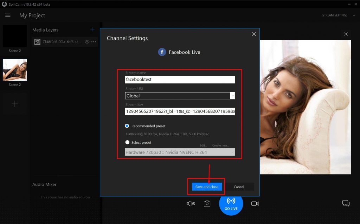Viewport: 360px width, 224px height.
Task: Open the chat bubbles icon
Action: coord(346,203)
